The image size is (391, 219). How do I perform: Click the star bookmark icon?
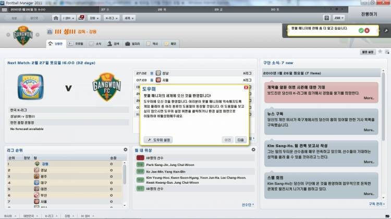click(x=380, y=51)
